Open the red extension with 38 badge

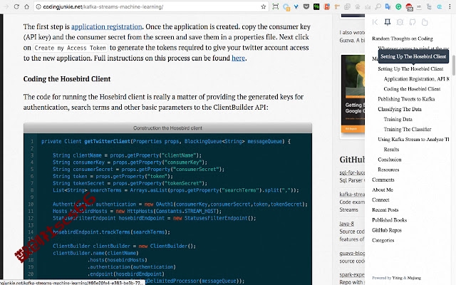[409, 6]
